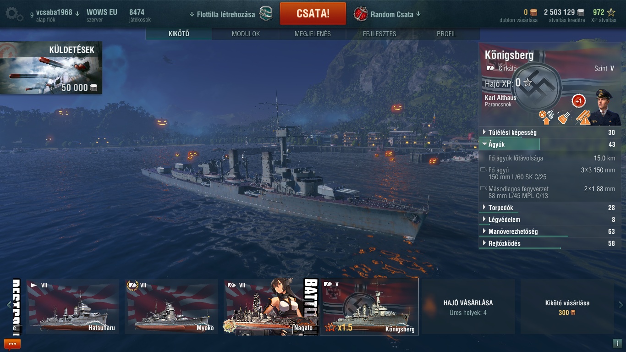Image resolution: width=626 pixels, height=352 pixels.
Task: Switch to the FEJLESZTÉS tab
Action: (x=379, y=34)
